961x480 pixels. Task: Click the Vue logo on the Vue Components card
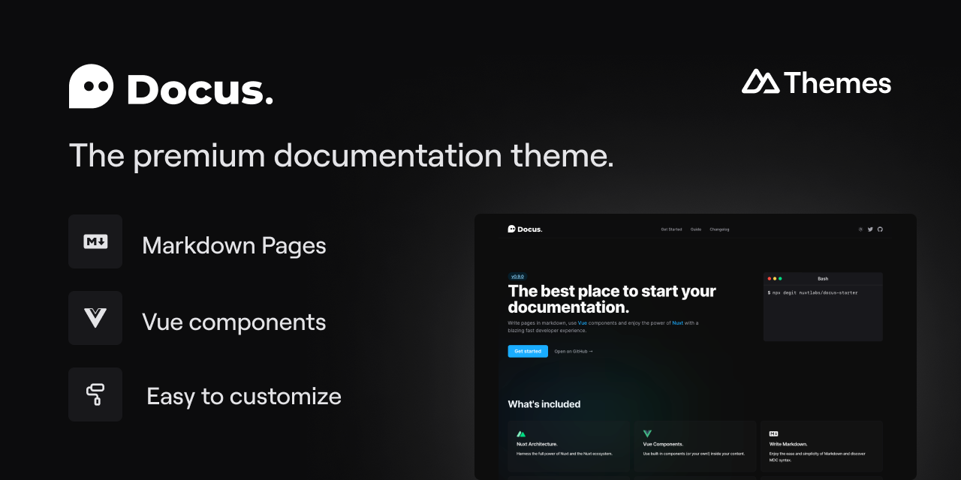[x=646, y=433]
